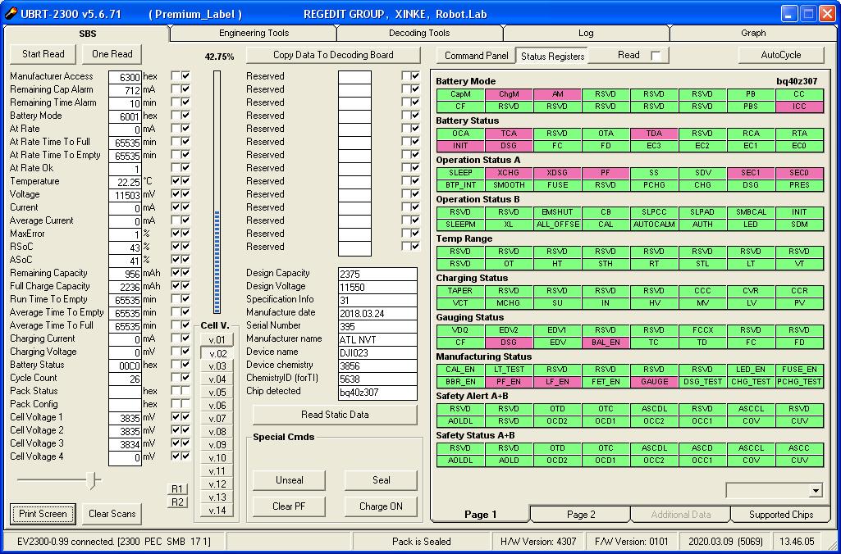The height and width of the screenshot is (554, 841).
Task: Click the FUSE_EN flag in Manufacturing Status
Action: (799, 369)
